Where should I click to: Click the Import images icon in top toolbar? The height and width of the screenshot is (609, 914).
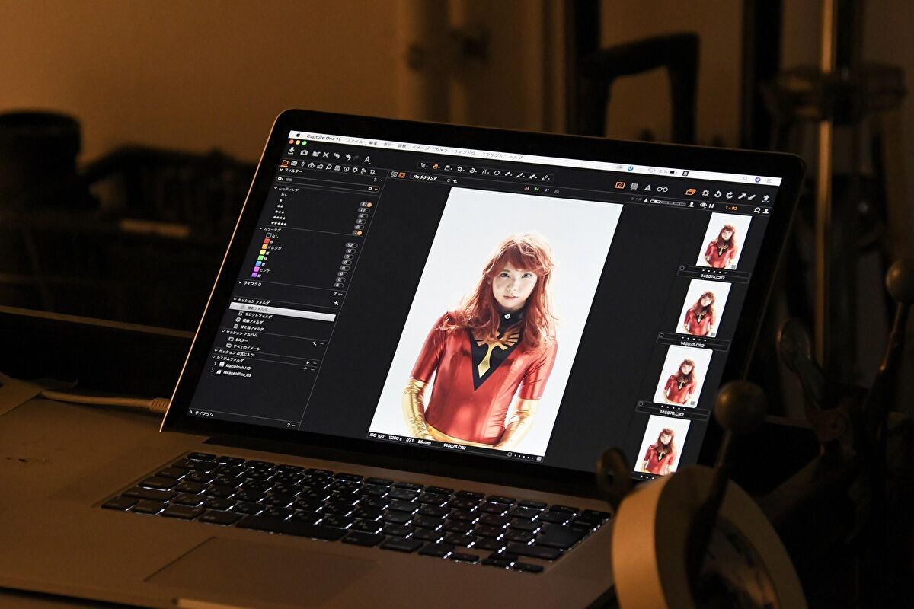(x=292, y=151)
